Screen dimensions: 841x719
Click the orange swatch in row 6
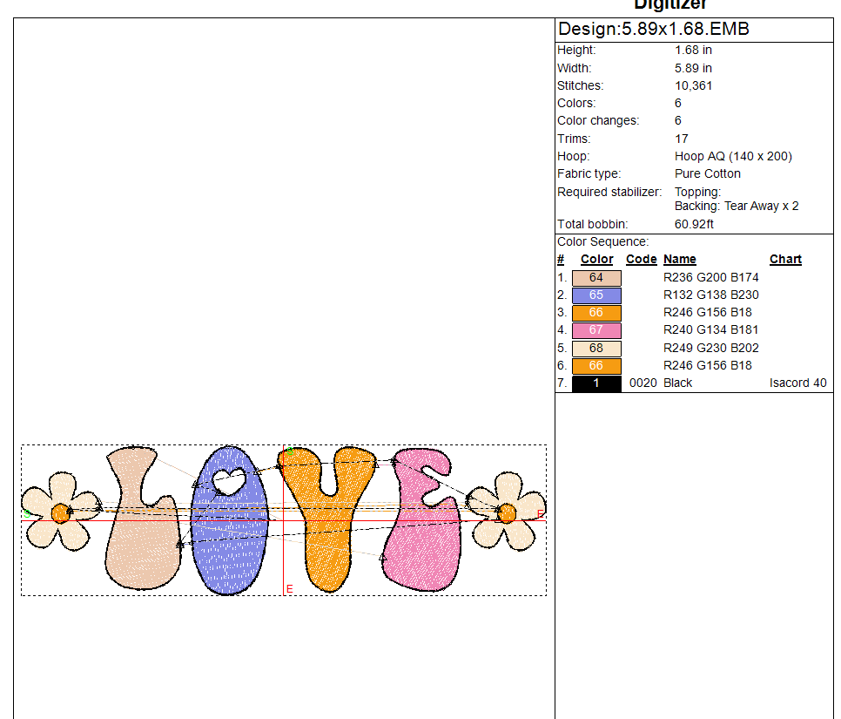click(x=596, y=366)
